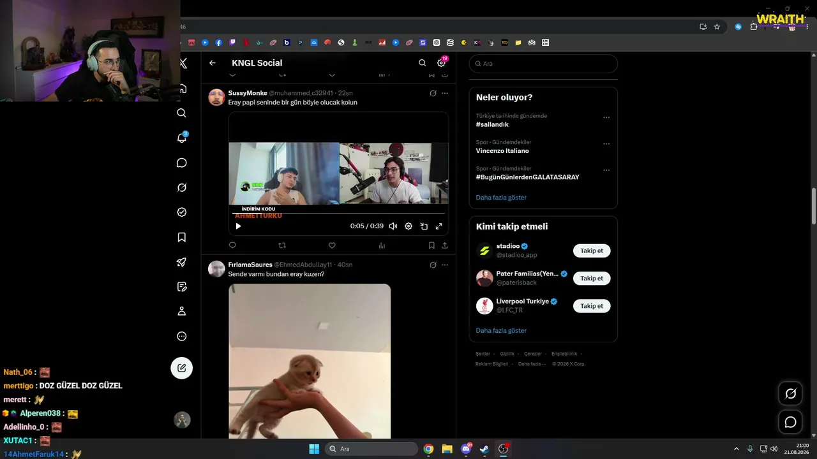
Task: Follow Pater Familias with Takip et
Action: tap(592, 279)
